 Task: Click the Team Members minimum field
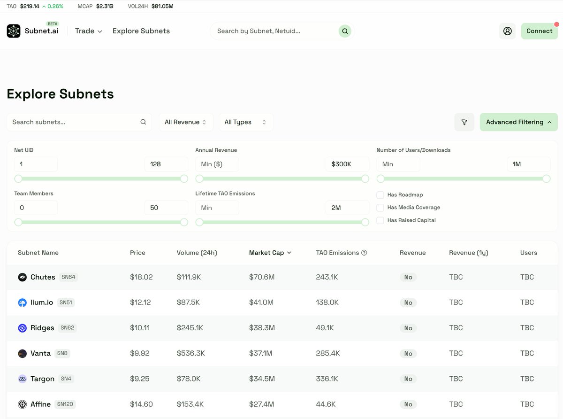pyautogui.click(x=36, y=208)
